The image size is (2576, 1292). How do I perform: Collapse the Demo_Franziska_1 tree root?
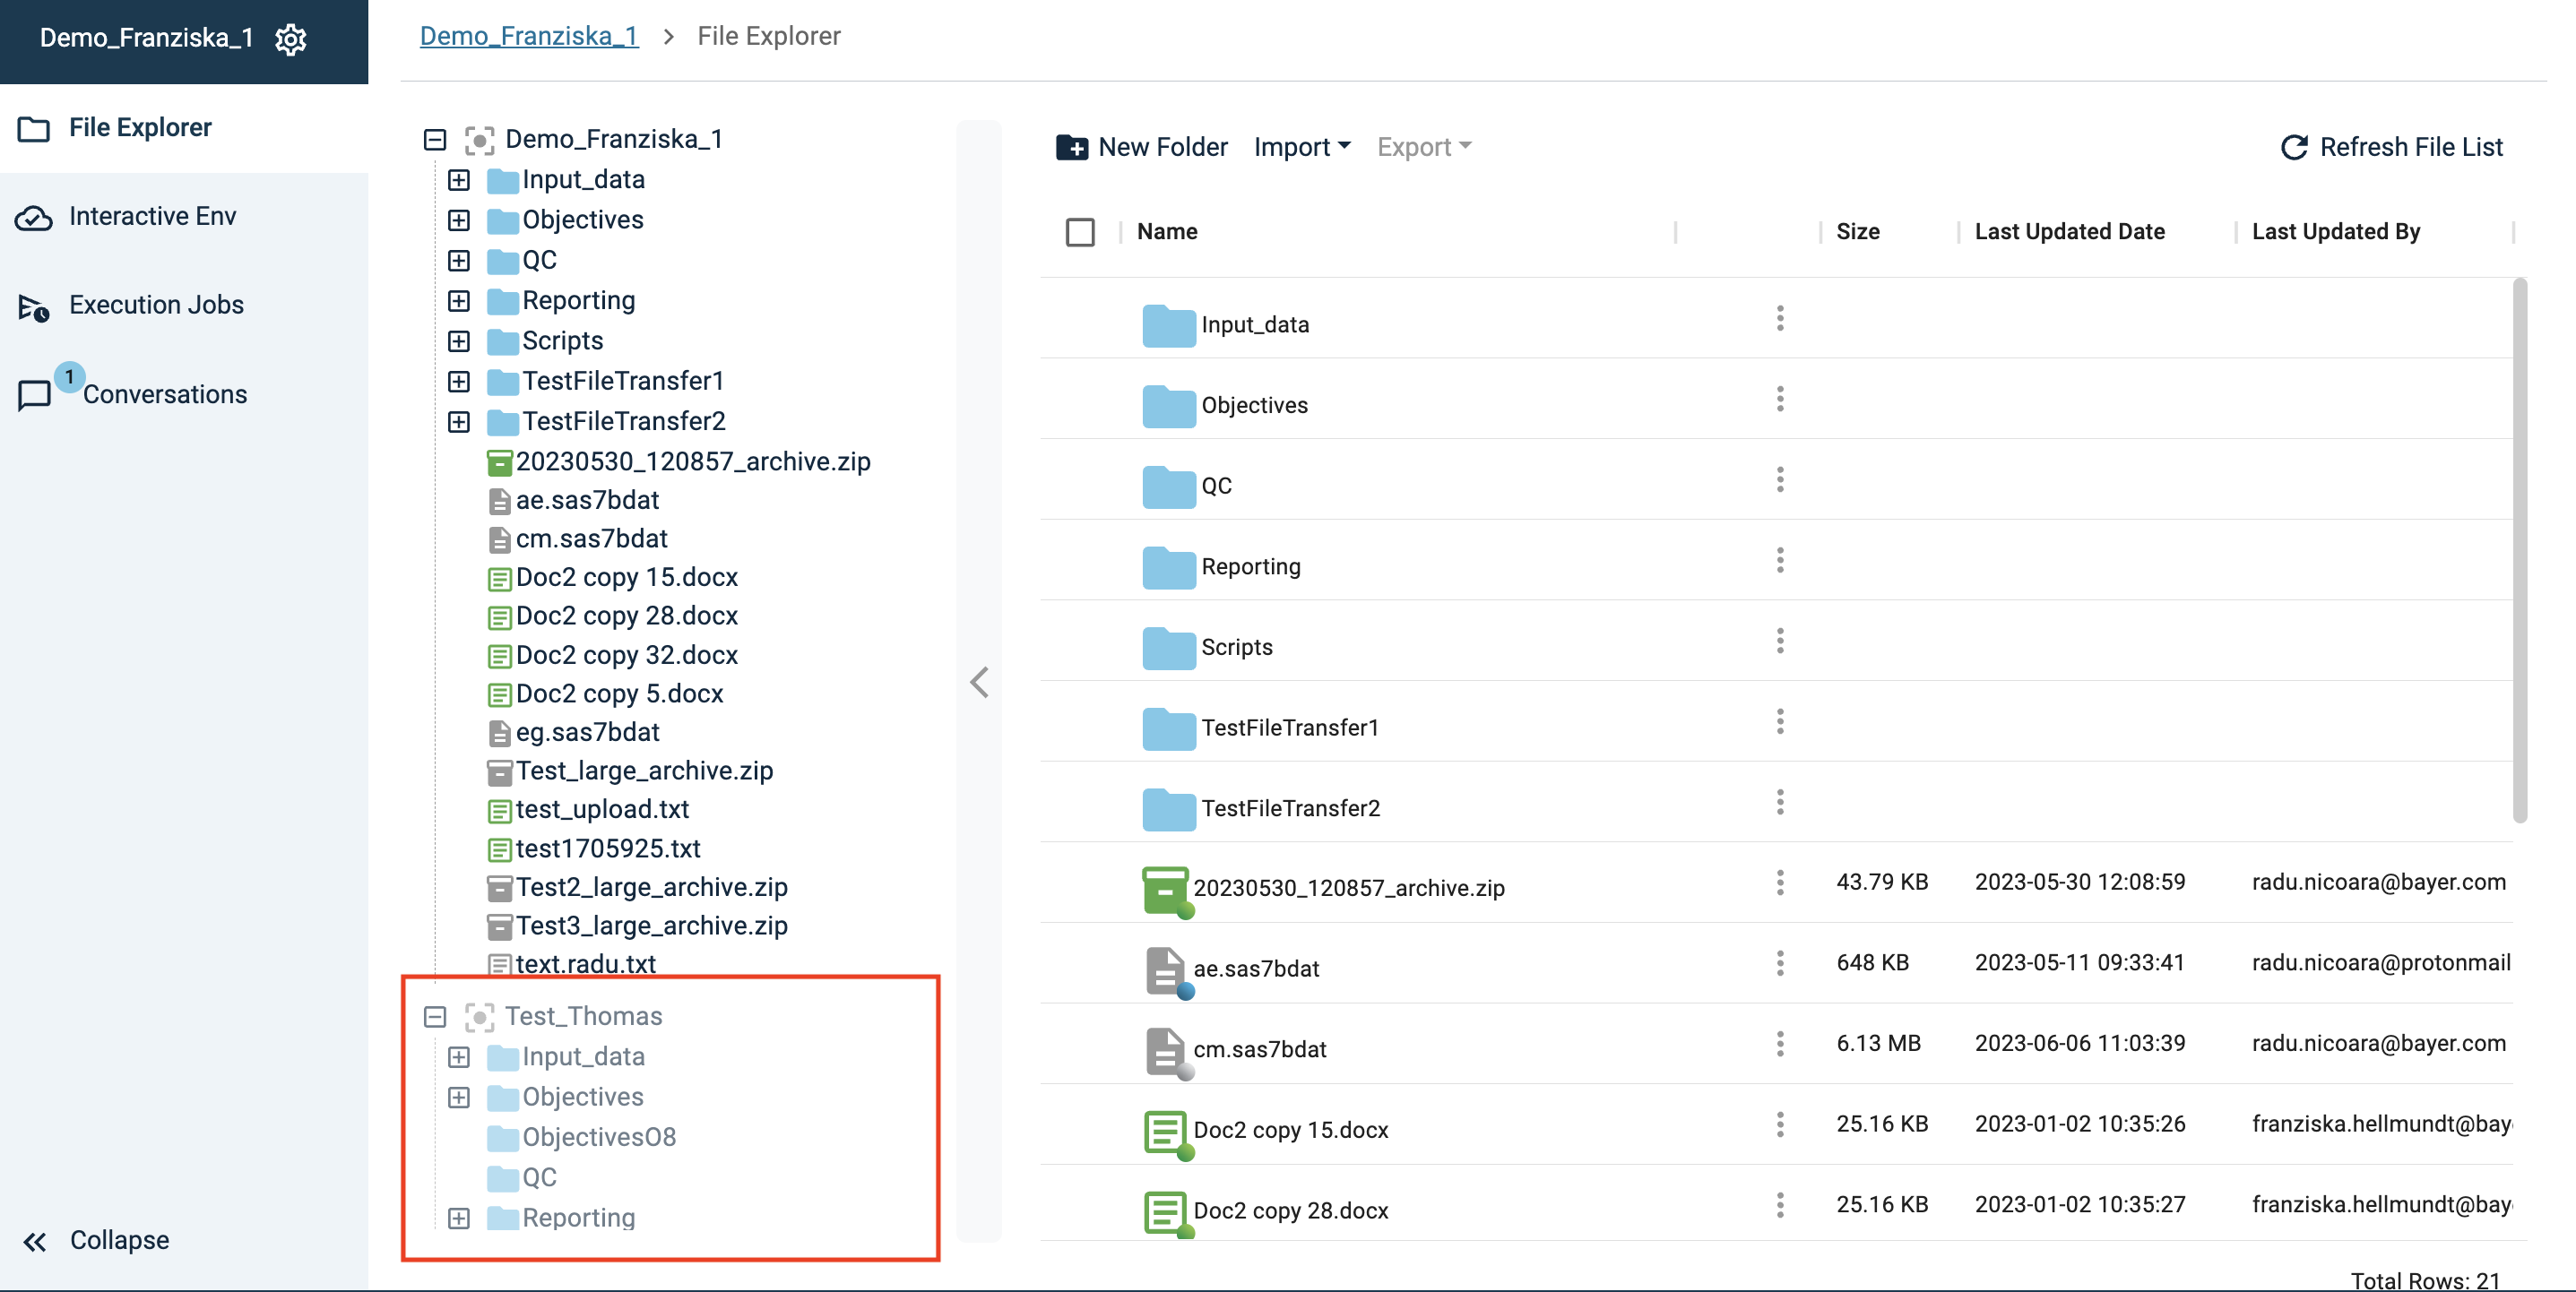[434, 140]
